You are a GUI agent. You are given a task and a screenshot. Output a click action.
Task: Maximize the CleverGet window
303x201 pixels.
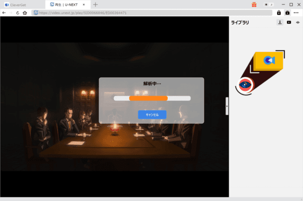(291, 5)
